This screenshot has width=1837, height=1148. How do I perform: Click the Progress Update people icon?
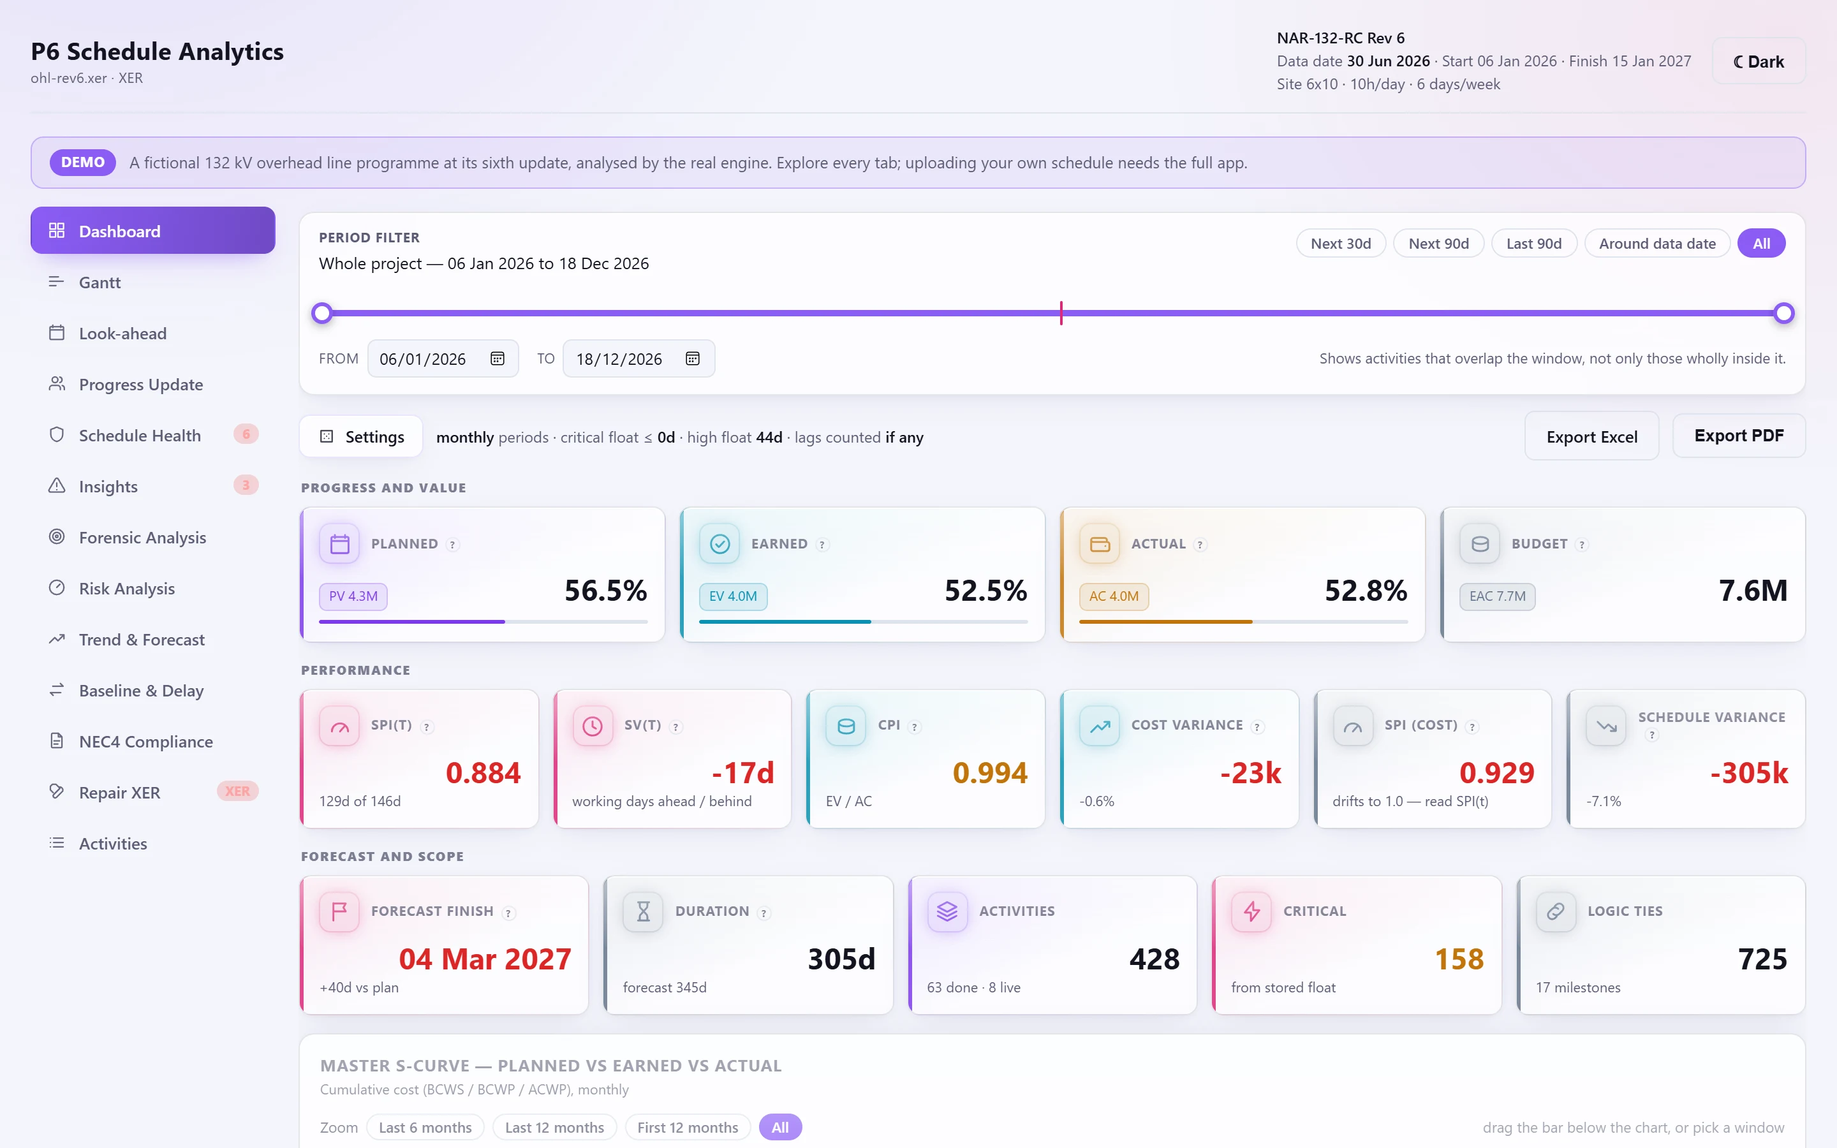56,383
